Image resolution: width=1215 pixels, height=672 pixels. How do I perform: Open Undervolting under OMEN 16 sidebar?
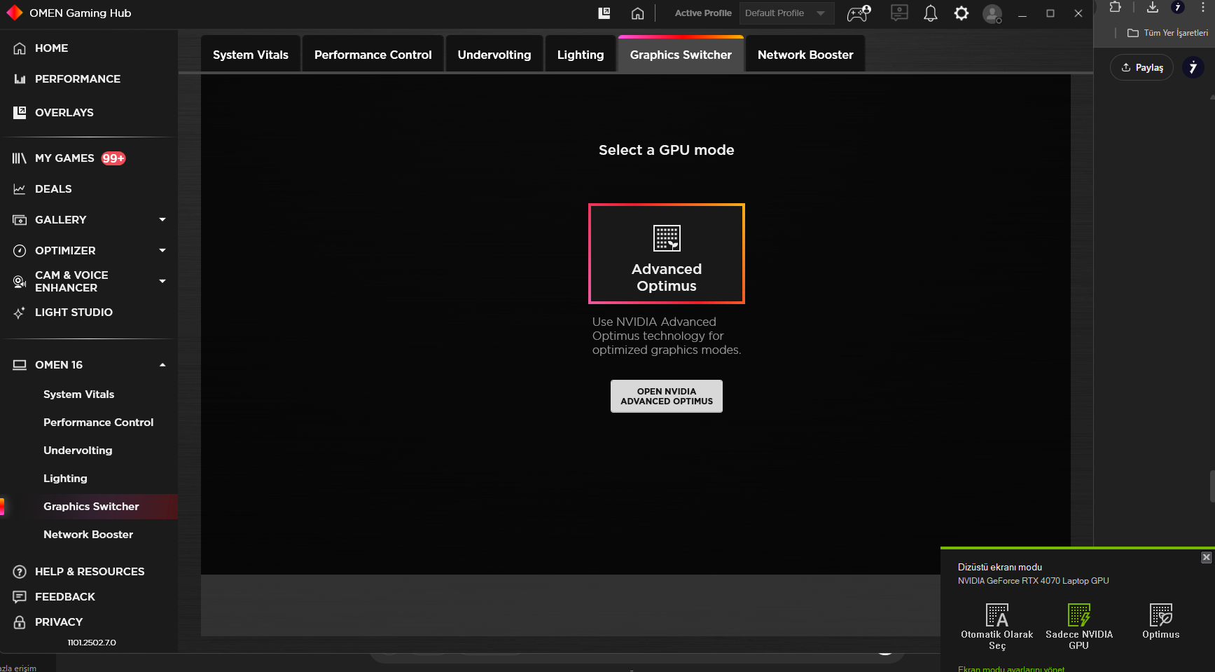click(x=78, y=451)
